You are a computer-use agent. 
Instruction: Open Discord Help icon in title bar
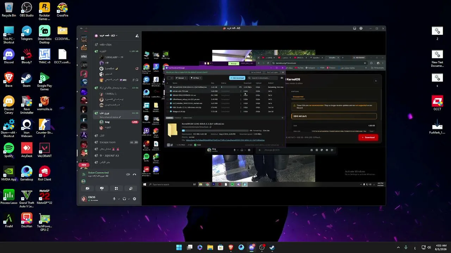tap(361, 28)
